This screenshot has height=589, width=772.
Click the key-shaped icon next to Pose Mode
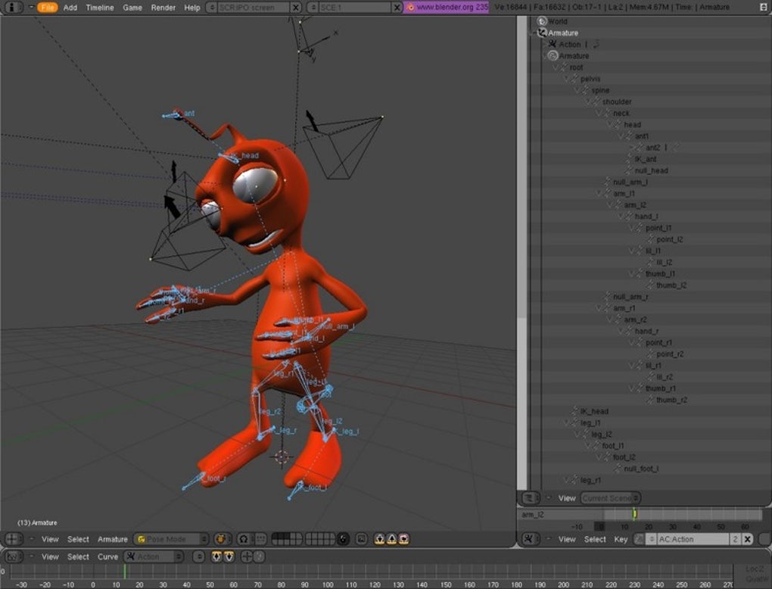point(223,539)
